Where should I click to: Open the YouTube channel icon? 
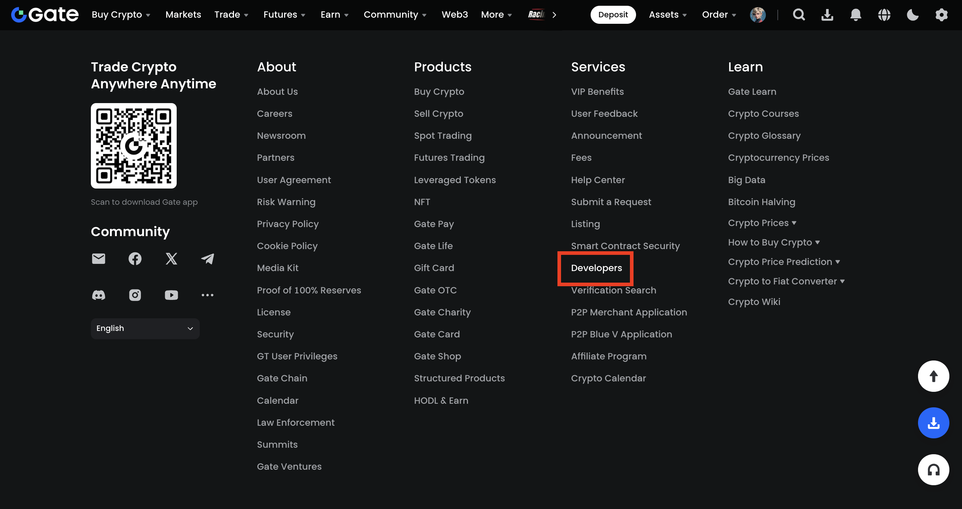coord(171,295)
